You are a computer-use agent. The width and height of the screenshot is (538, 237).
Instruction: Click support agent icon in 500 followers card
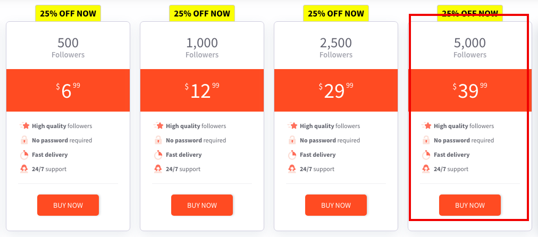point(24,169)
